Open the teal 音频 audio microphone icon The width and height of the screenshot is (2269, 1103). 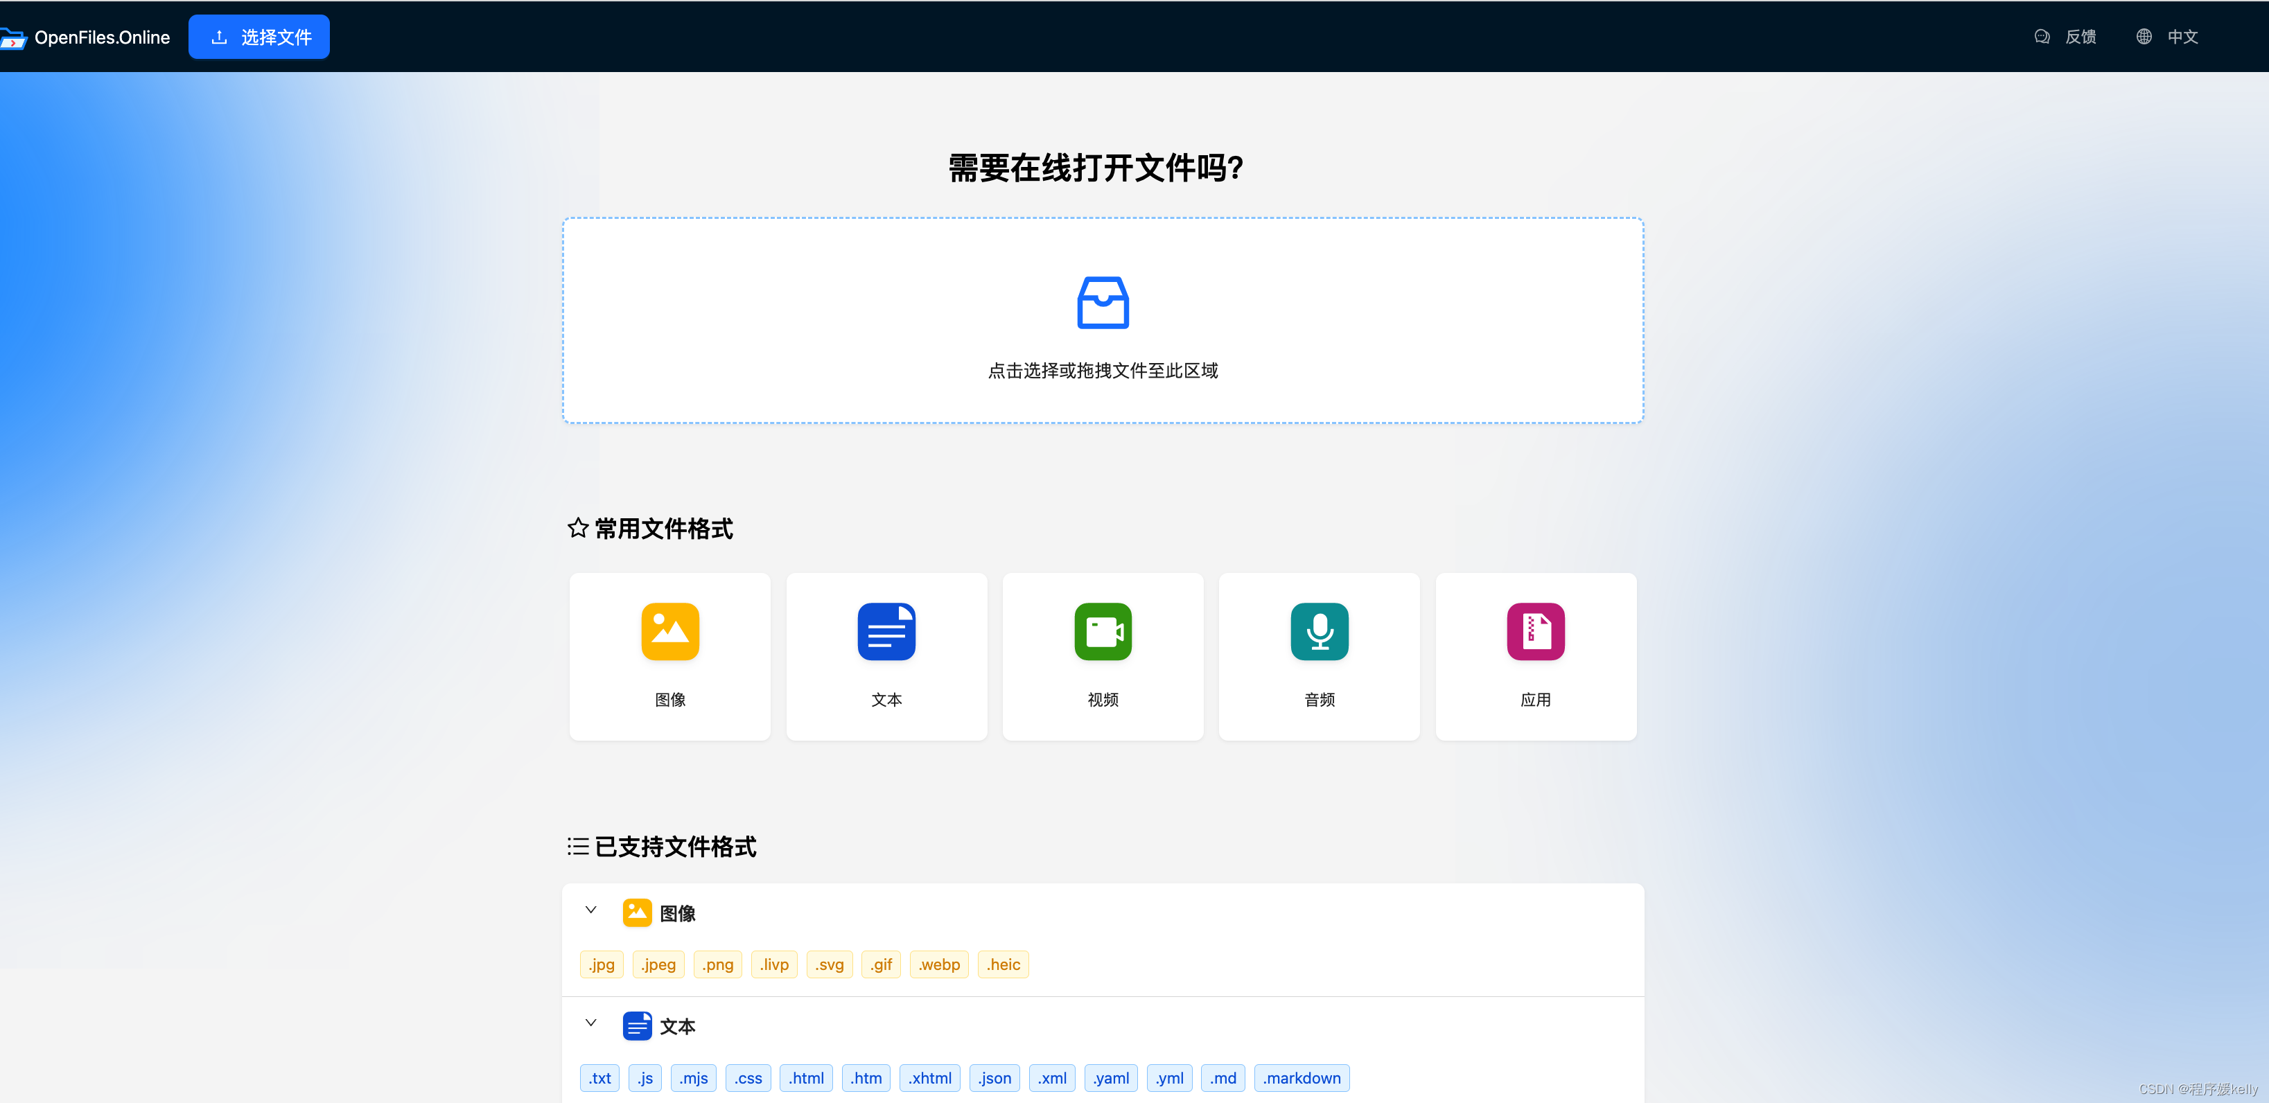pyautogui.click(x=1319, y=631)
